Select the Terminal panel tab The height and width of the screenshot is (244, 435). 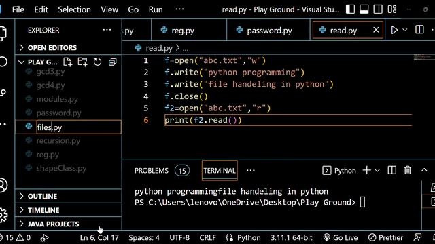[220, 171]
